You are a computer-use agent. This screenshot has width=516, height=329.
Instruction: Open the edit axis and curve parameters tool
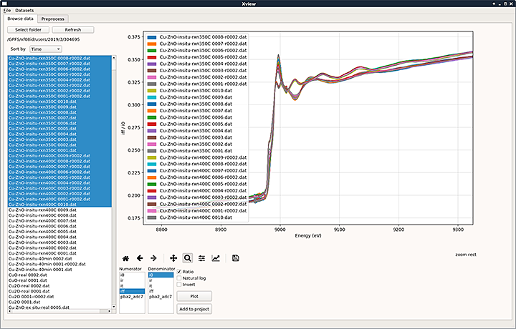216,257
